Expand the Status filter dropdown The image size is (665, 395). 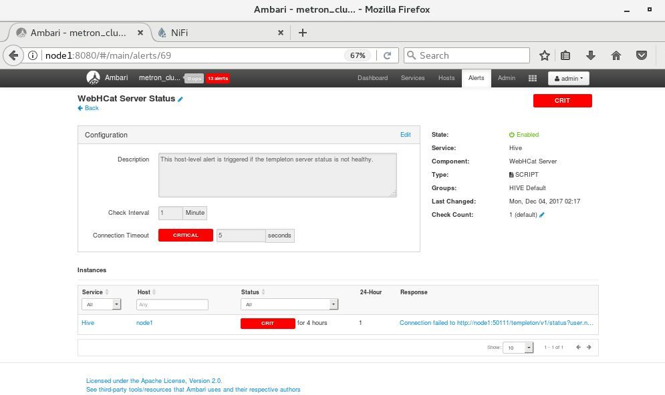pos(289,304)
